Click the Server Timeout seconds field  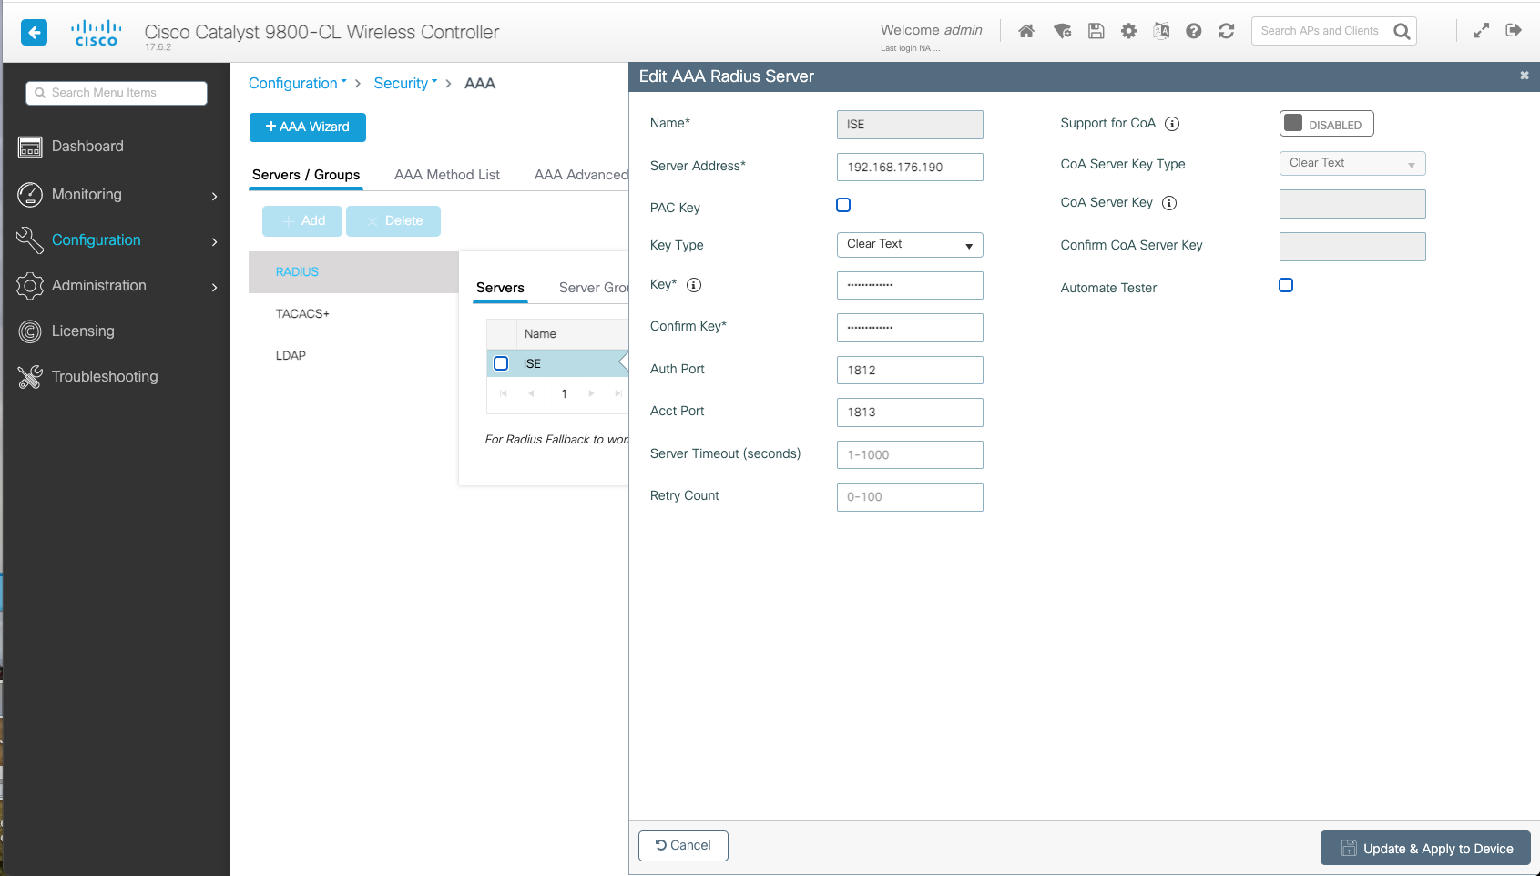(x=910, y=455)
